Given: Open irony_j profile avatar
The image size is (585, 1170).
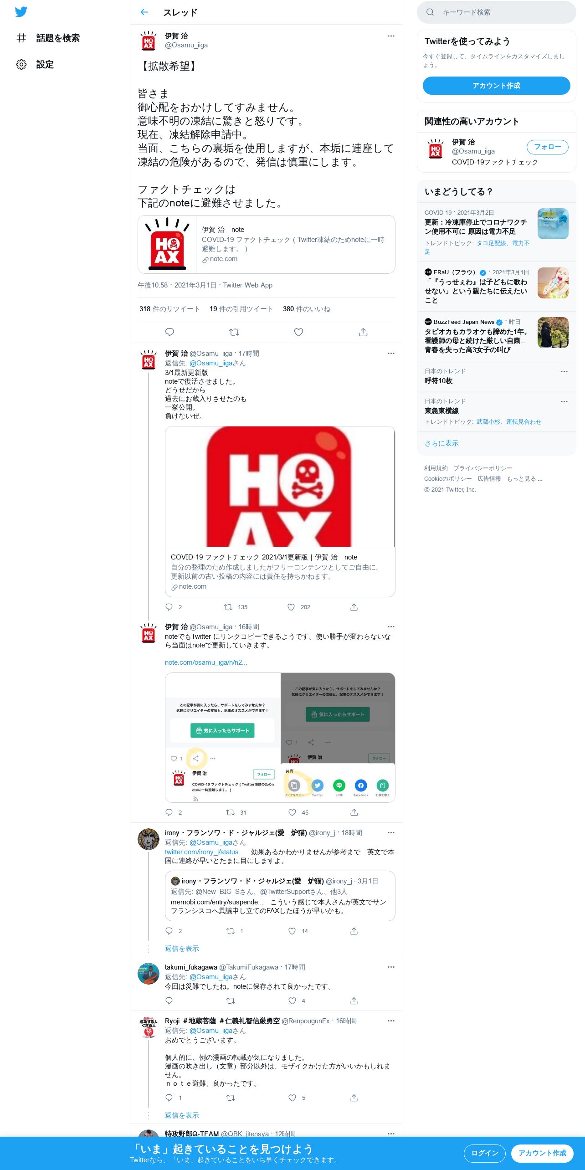Looking at the screenshot, I should click(149, 839).
